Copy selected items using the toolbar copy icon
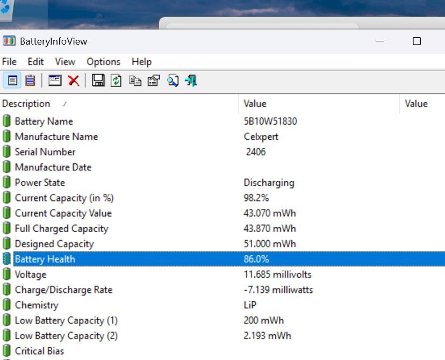 pos(135,81)
